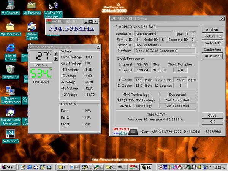Viewport: 228px width, 171px height.
Task: Click the CPU icon in the WCPU title bar
Action: click(x=49, y=22)
